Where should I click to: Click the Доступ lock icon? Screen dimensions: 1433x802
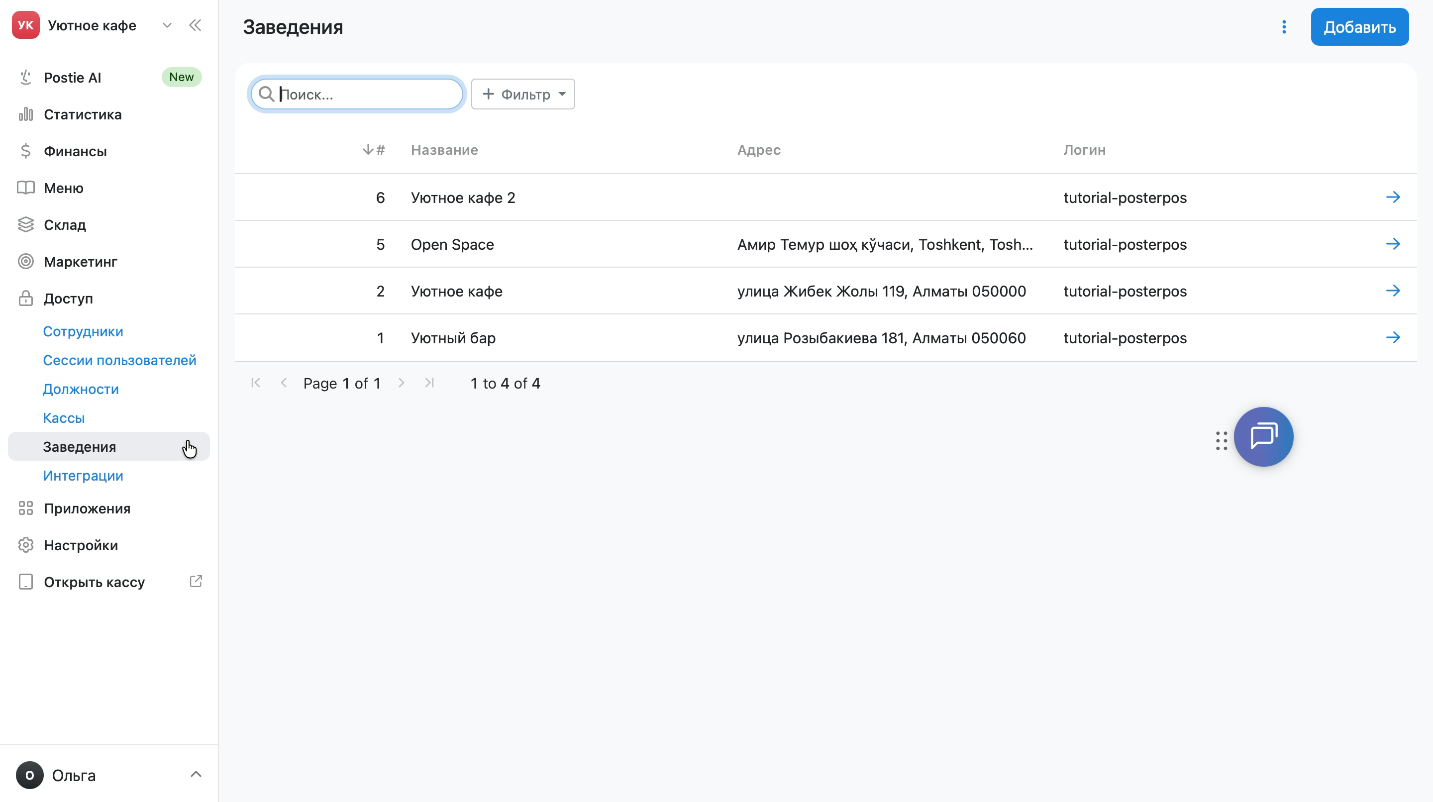[25, 298]
